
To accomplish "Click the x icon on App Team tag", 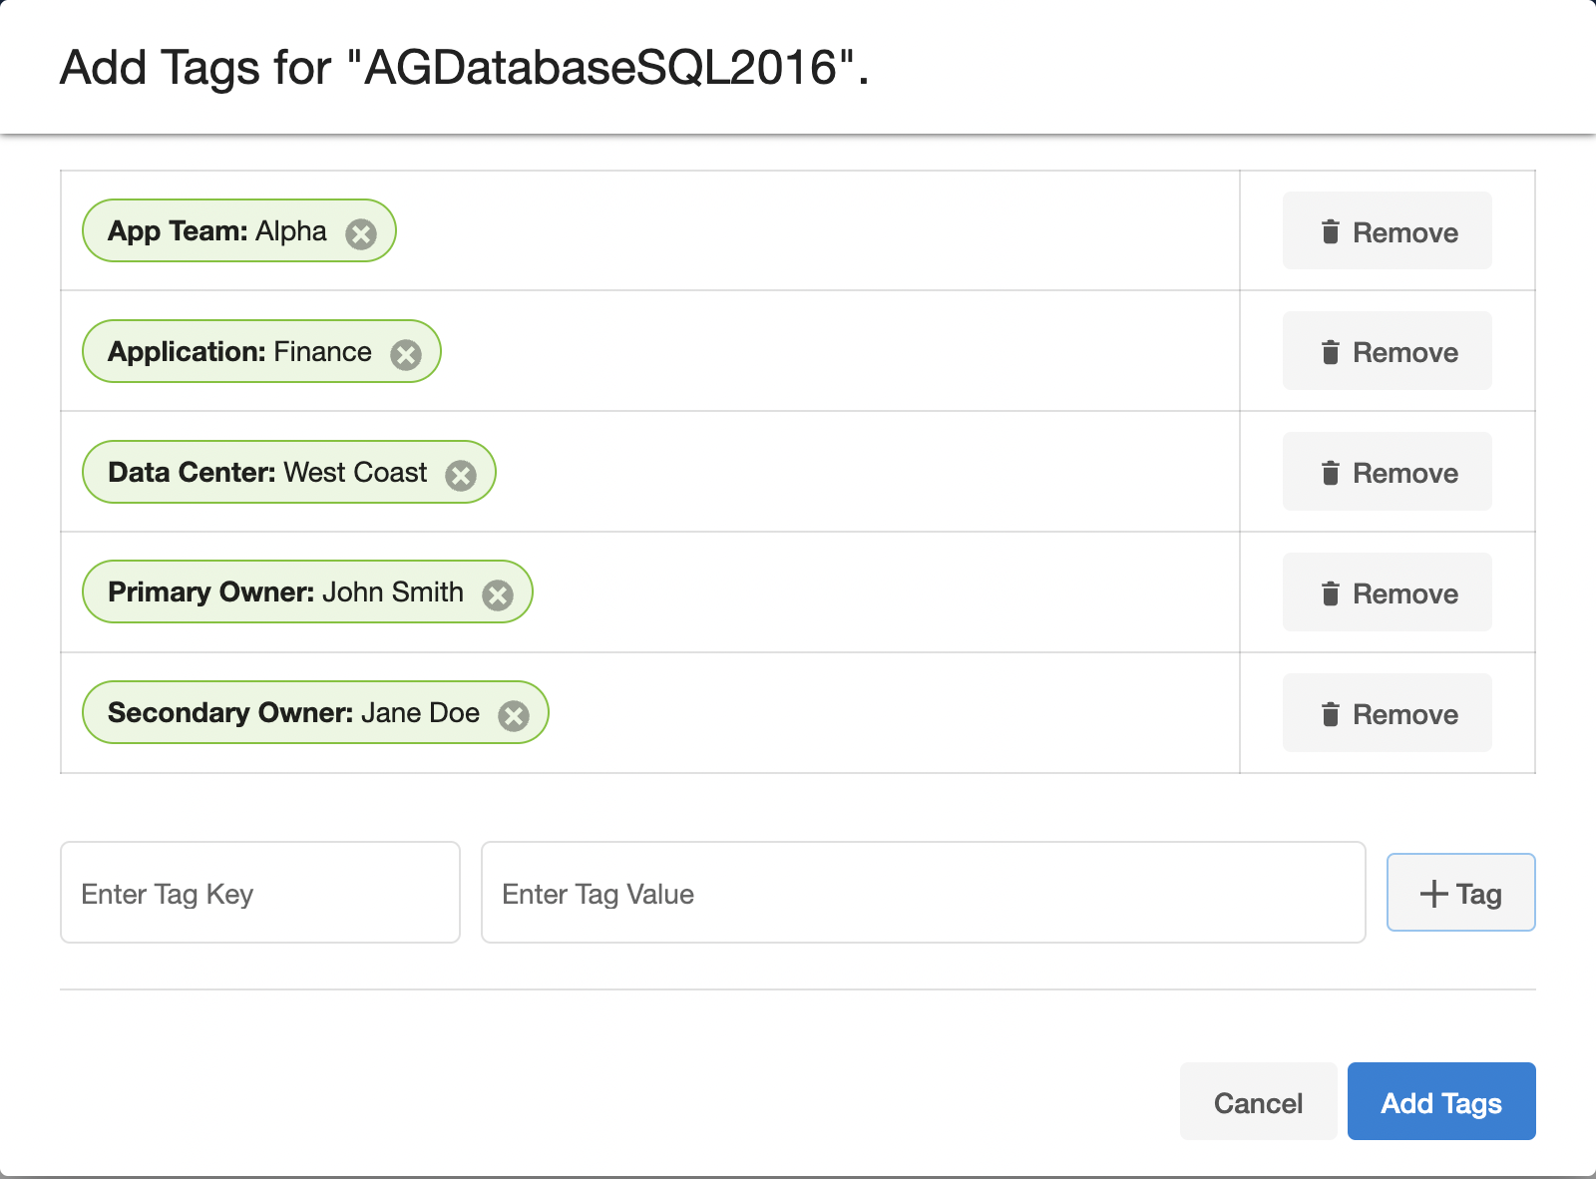I will point(361,234).
